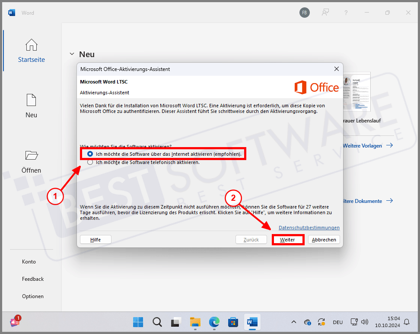Open the Datenschutzbestimmungen link
Viewport: 420px width, 334px height.
pos(309,228)
